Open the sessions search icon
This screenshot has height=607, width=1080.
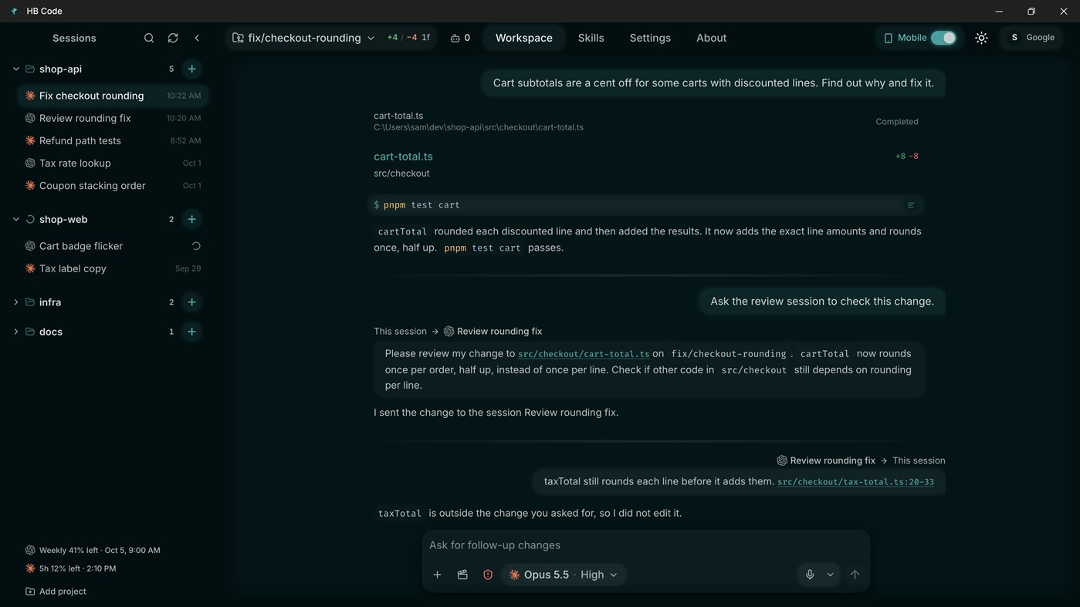pyautogui.click(x=149, y=38)
